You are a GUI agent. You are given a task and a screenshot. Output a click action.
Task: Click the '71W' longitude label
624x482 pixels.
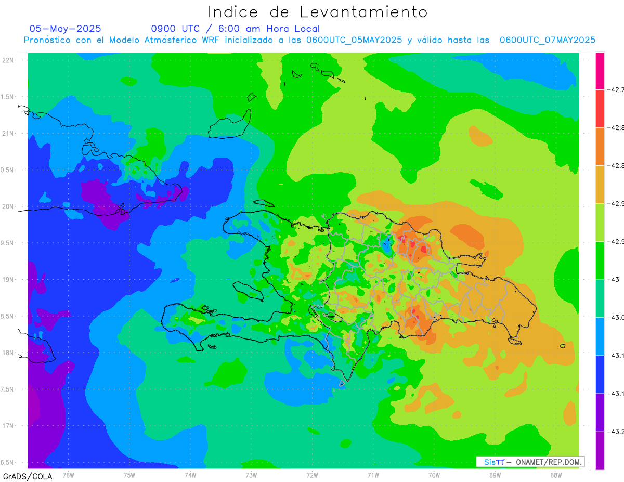pyautogui.click(x=373, y=475)
